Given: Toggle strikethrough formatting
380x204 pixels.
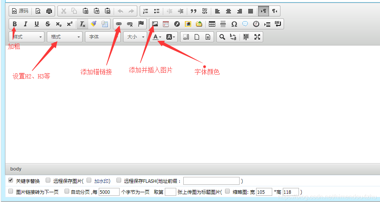Looking at the screenshot, I should click(x=48, y=24).
